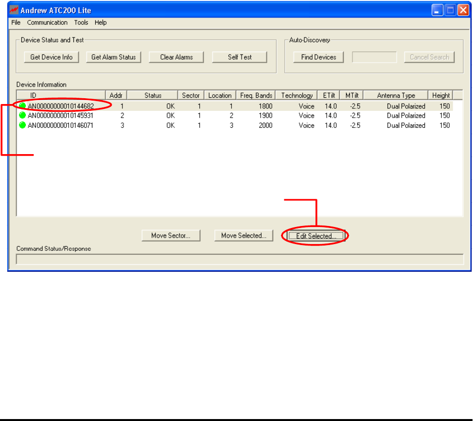Select device AN0000000010146071 row

[x=235, y=125]
